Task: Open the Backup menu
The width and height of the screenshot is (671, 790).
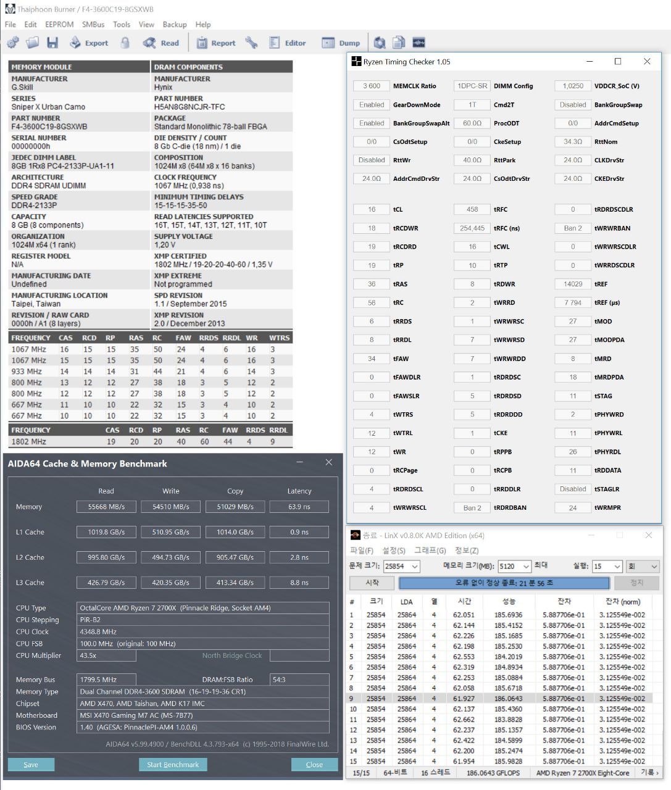Action: pyautogui.click(x=175, y=24)
